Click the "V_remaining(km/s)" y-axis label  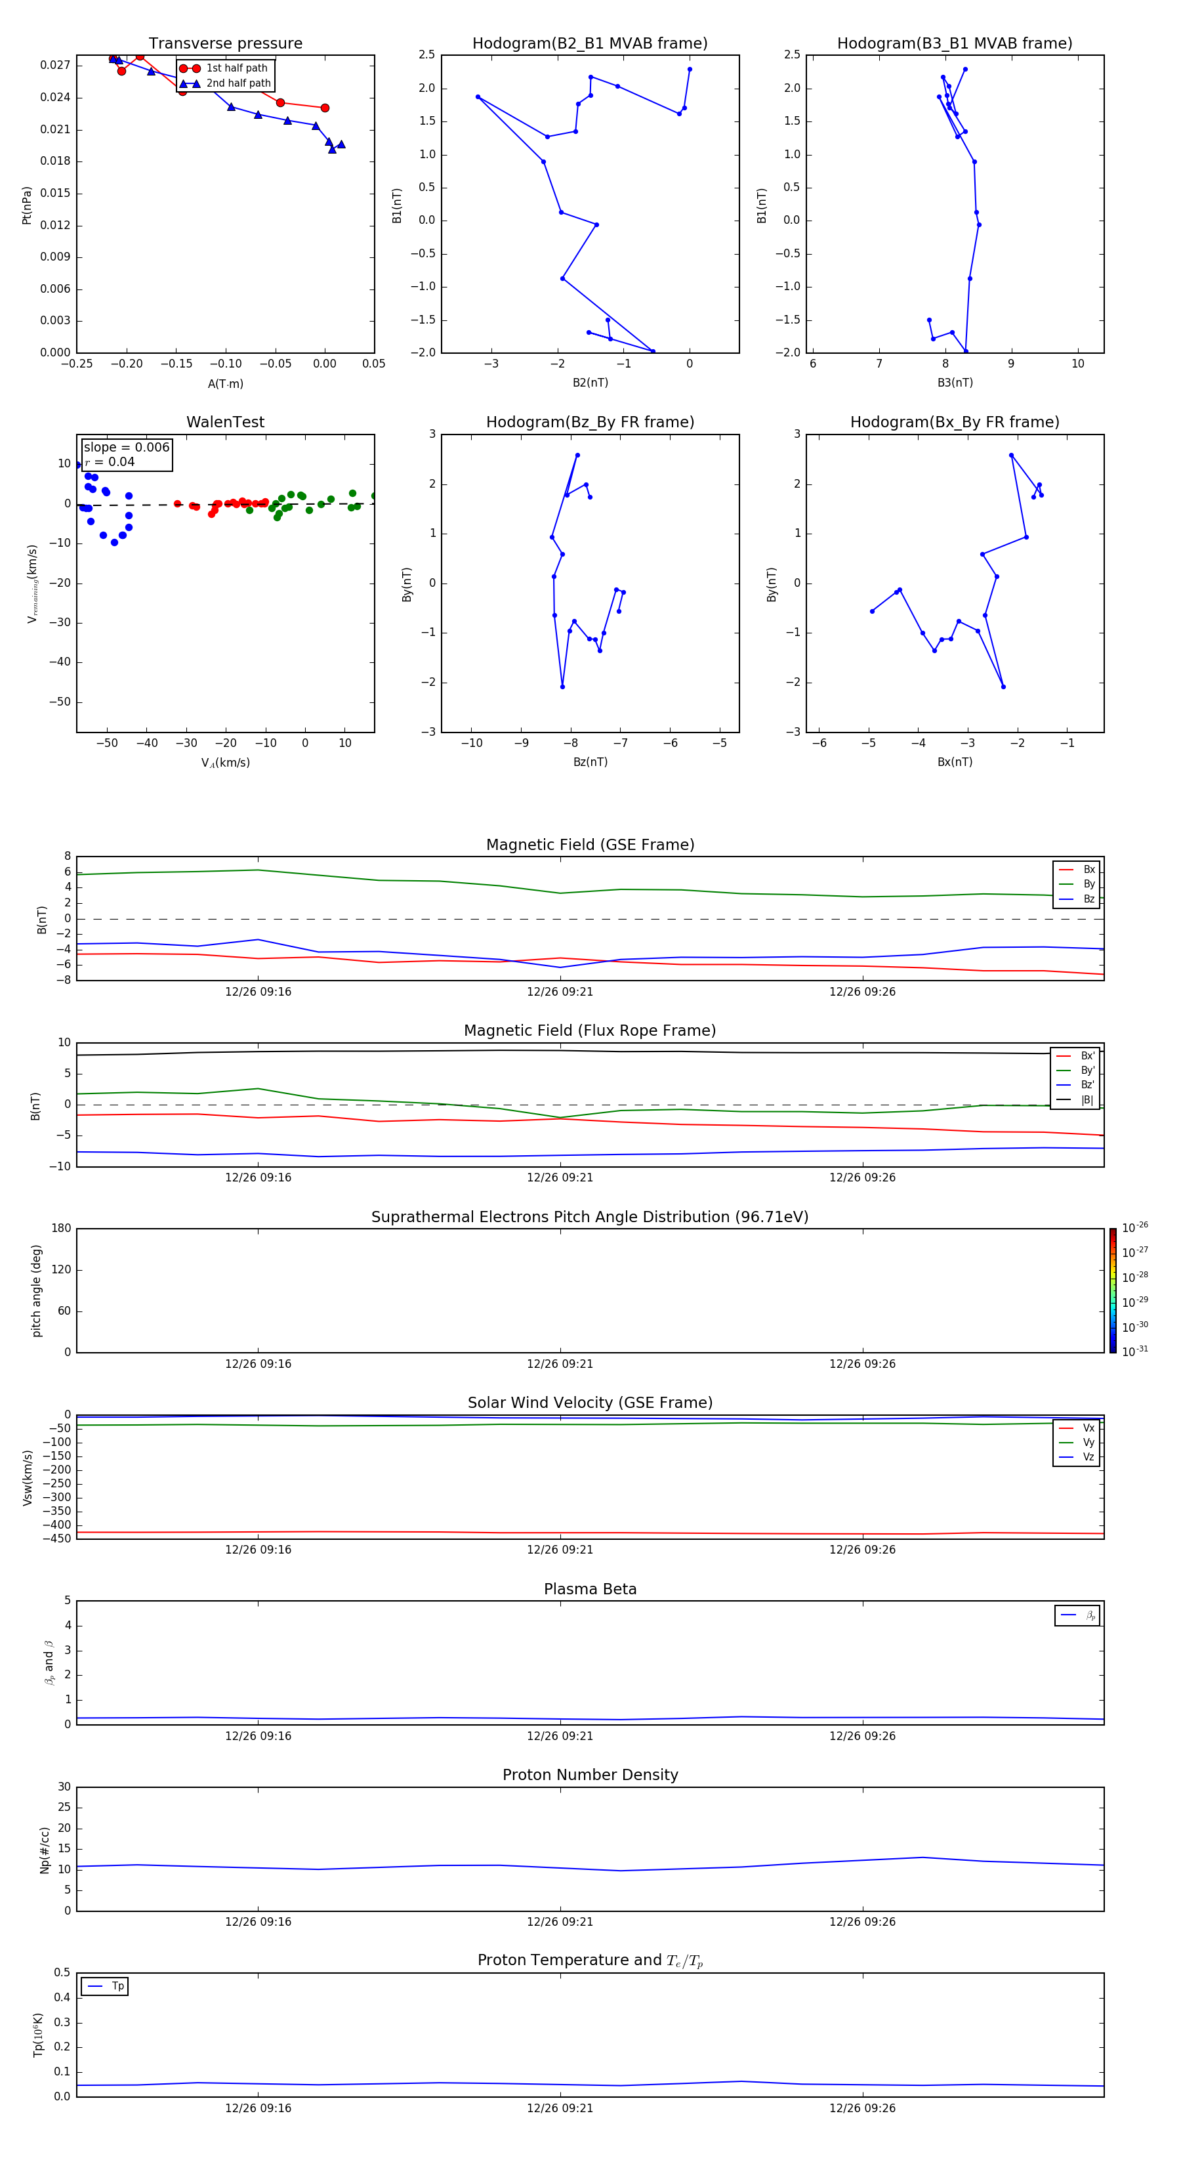[x=32, y=584]
